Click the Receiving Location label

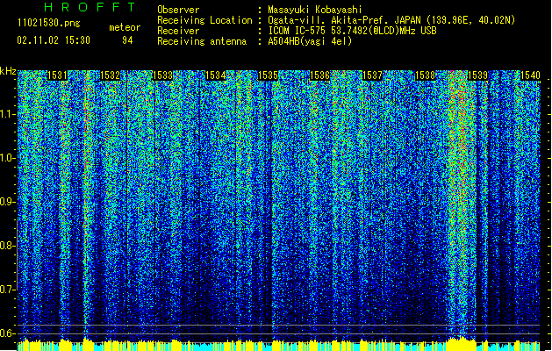tap(204, 20)
